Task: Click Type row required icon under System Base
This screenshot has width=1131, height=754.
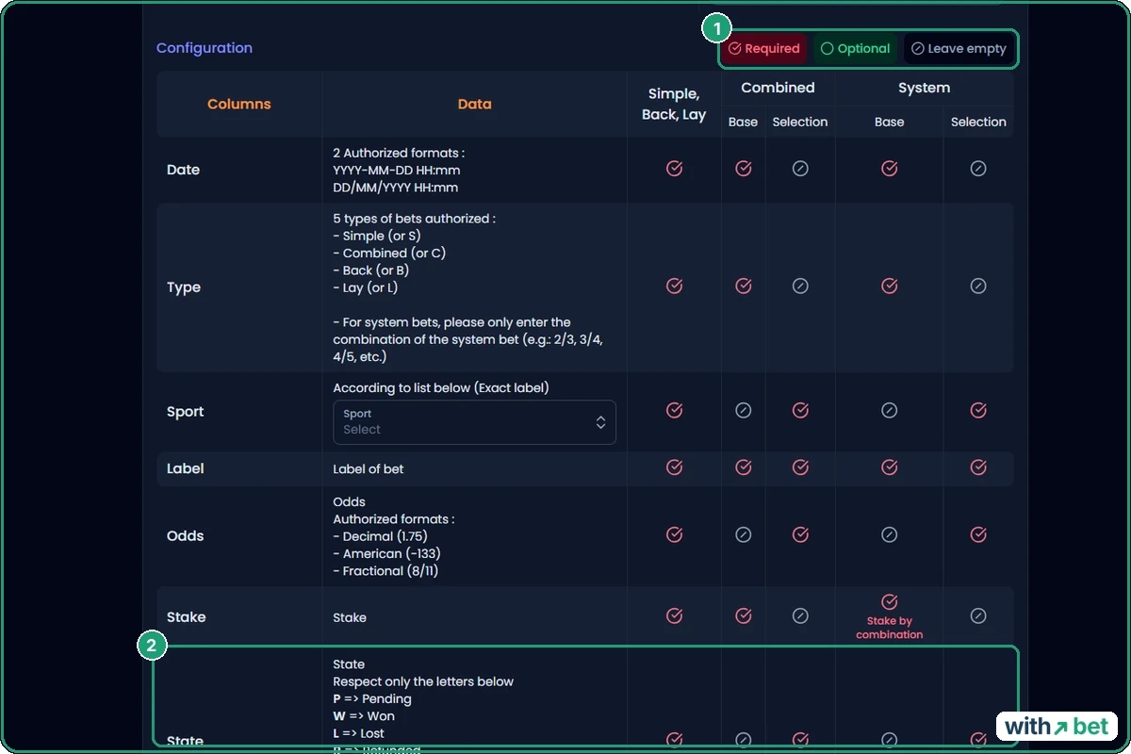Action: 889,286
